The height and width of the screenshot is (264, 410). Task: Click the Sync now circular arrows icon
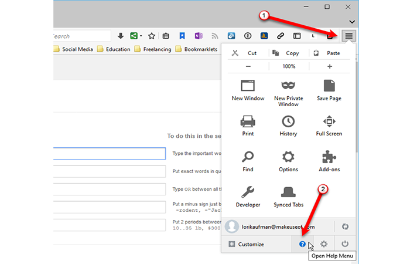(345, 226)
